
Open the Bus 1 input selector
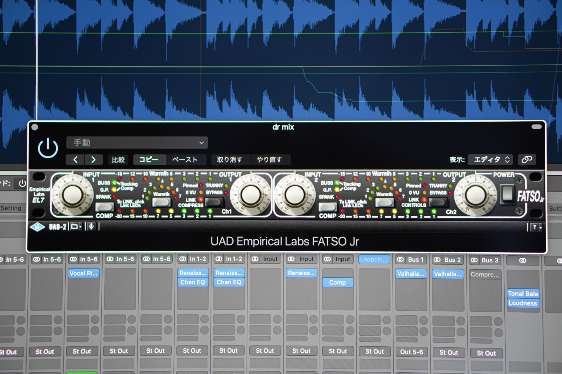point(415,259)
